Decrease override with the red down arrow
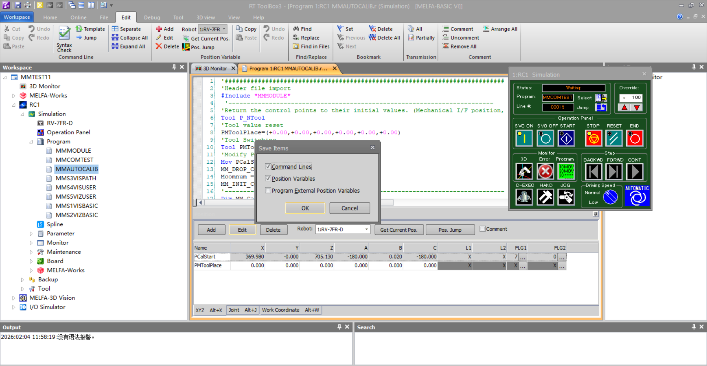Image resolution: width=707 pixels, height=366 pixels. tap(637, 107)
